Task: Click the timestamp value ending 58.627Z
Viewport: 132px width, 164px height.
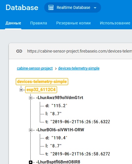Action: (80, 154)
